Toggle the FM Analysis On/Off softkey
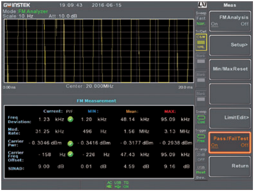This screenshot has height=192, width=255. (x=230, y=21)
